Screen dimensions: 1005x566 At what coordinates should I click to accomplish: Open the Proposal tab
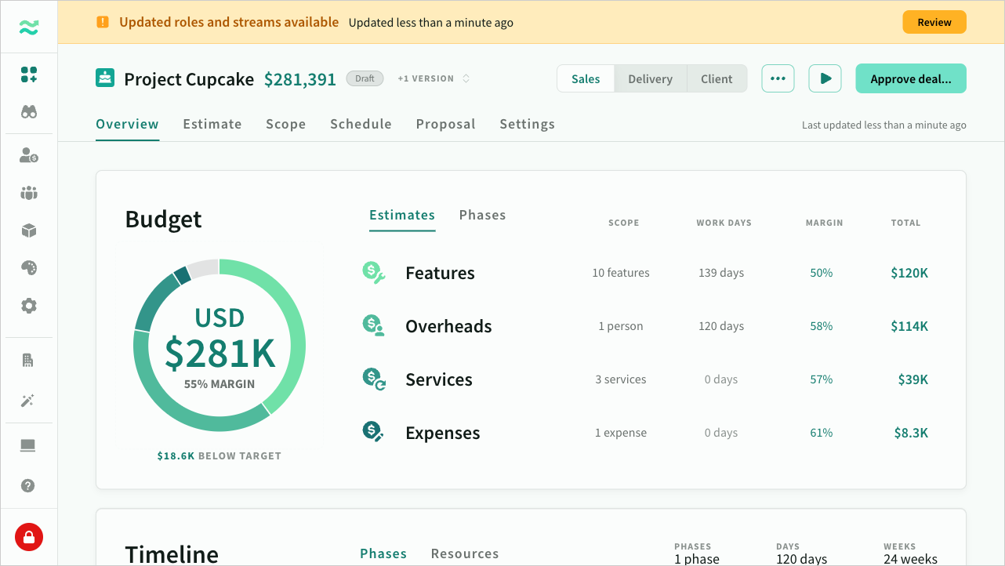[446, 124]
